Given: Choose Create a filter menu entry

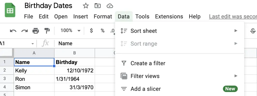Looking at the screenshot, I should pyautogui.click(x=179, y=63).
